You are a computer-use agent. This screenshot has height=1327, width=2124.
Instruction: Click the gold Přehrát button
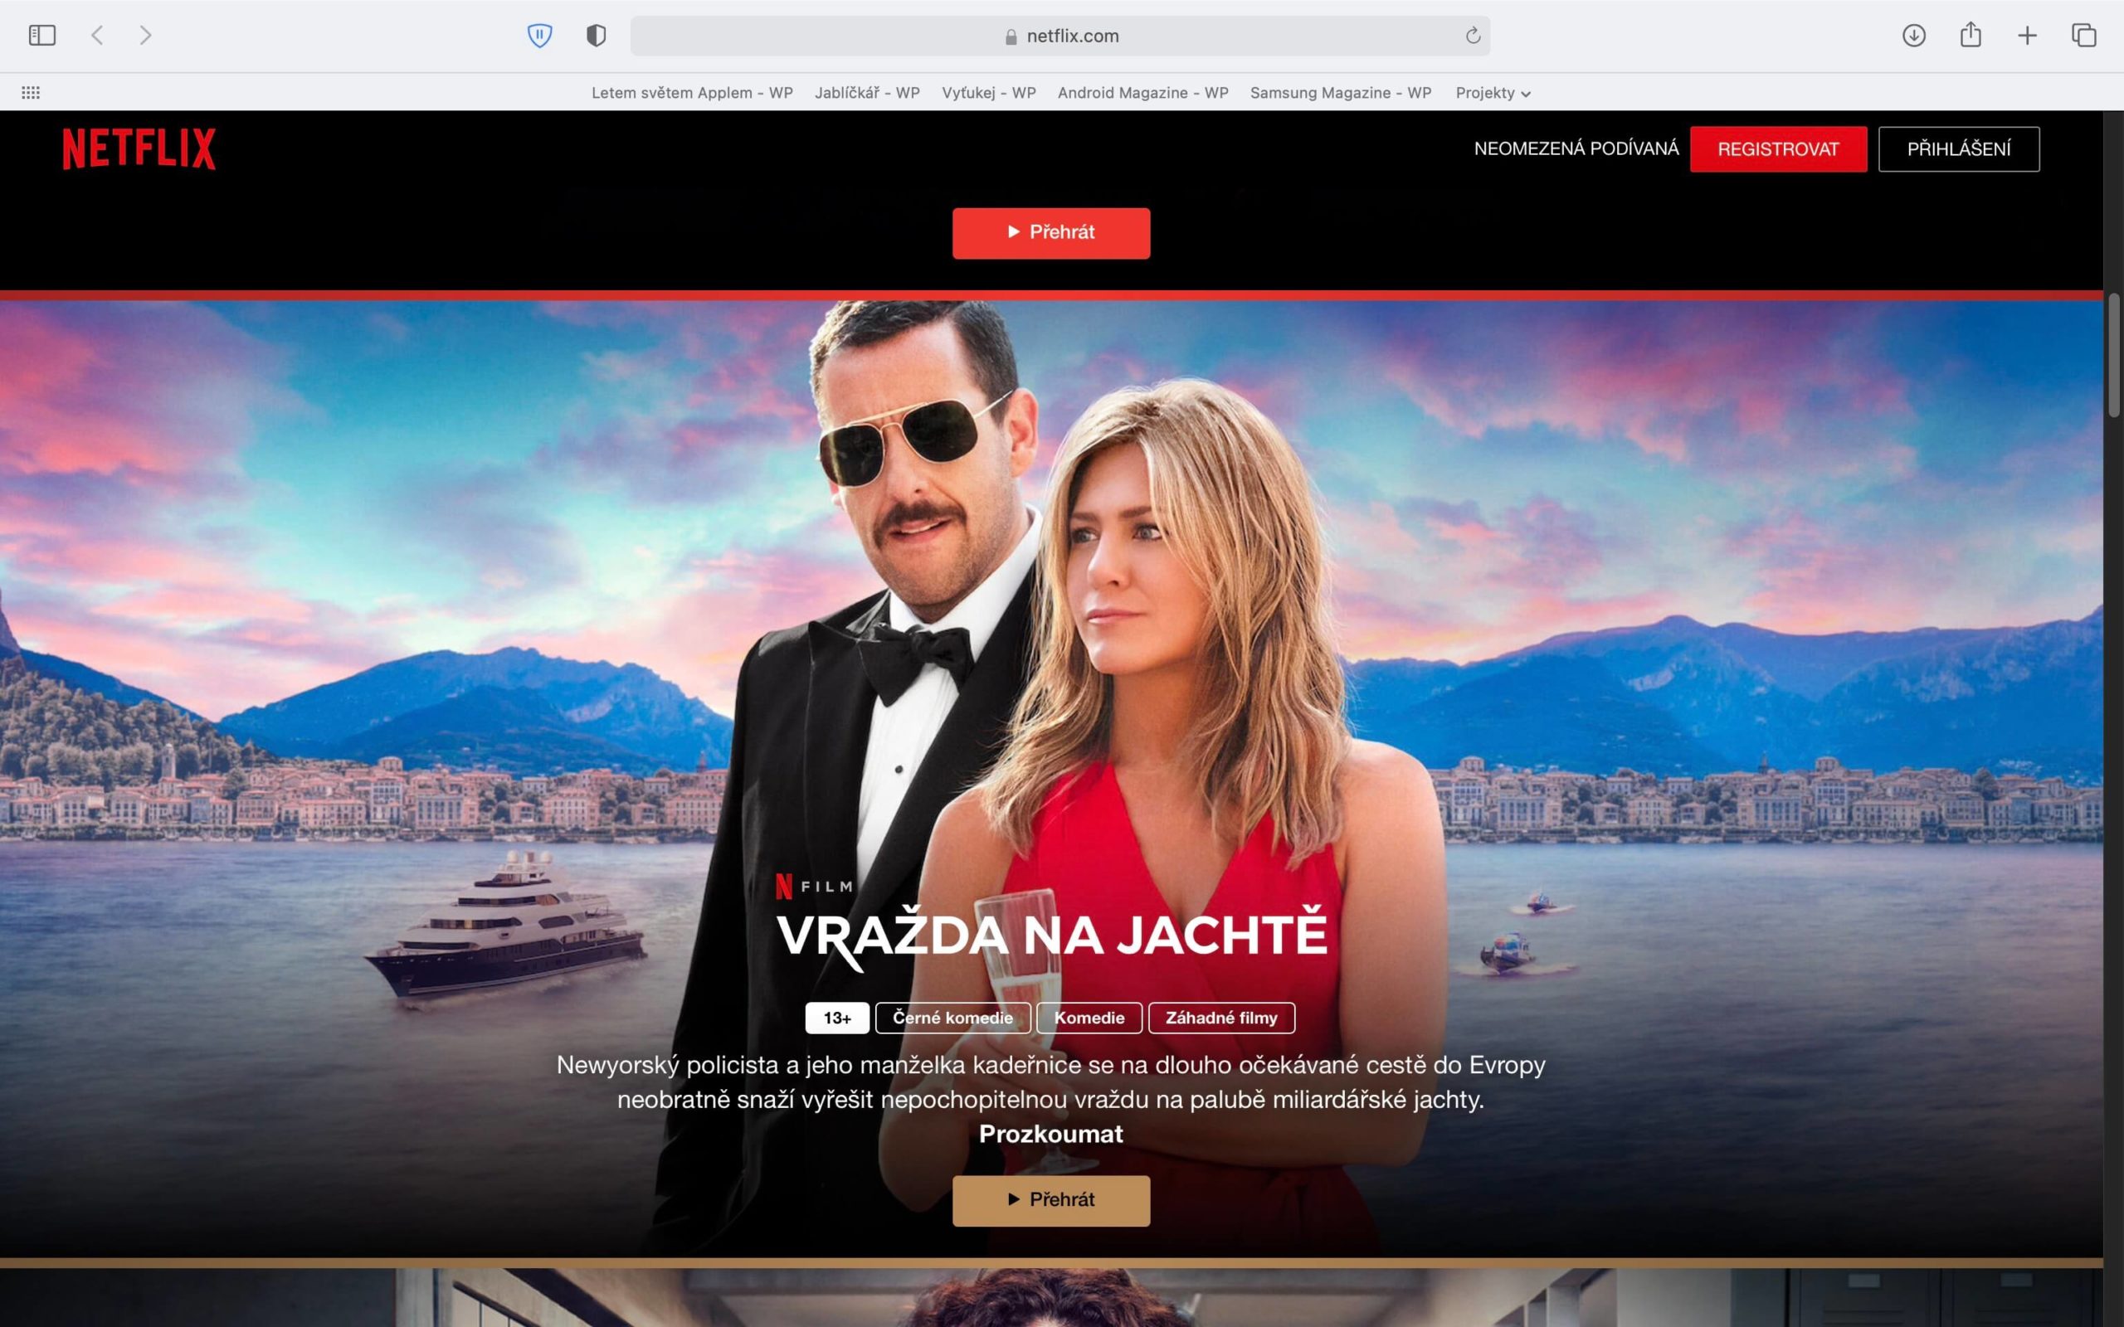(1050, 1201)
